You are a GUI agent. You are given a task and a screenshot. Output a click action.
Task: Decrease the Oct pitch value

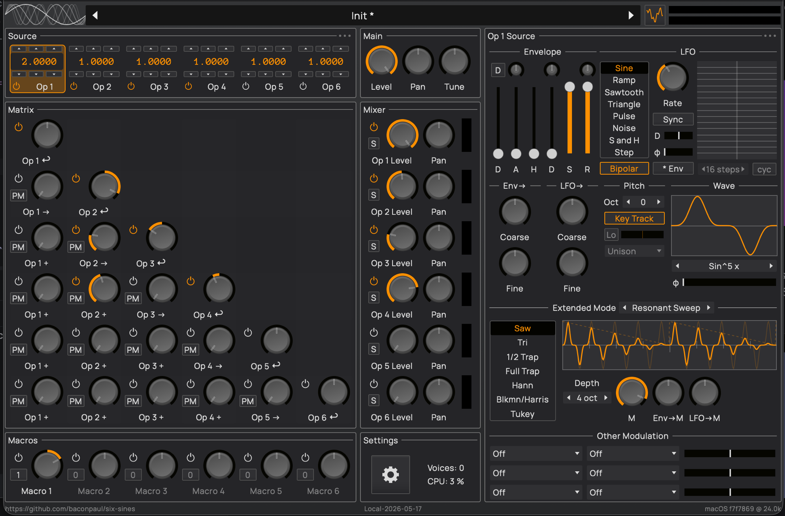click(x=629, y=202)
